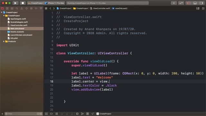
Task: Open the CreateProject scheme selector
Action: pyautogui.click(x=35, y=3)
